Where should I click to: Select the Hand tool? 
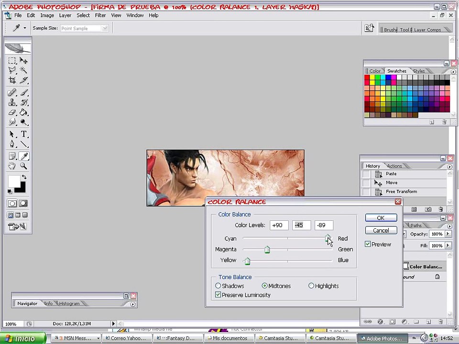pos(12,166)
